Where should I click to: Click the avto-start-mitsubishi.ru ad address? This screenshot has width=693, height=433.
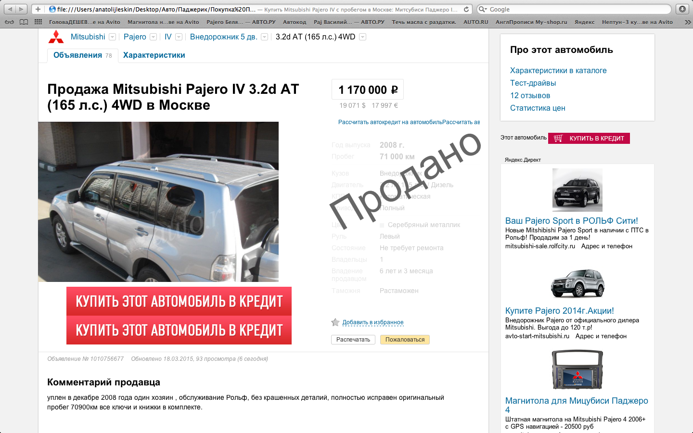pos(537,336)
